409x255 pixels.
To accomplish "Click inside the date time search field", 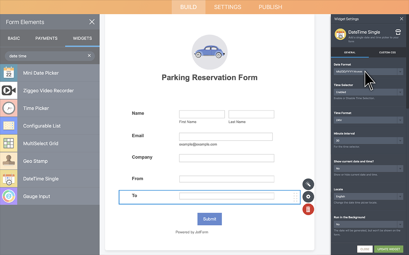I will click(45, 56).
